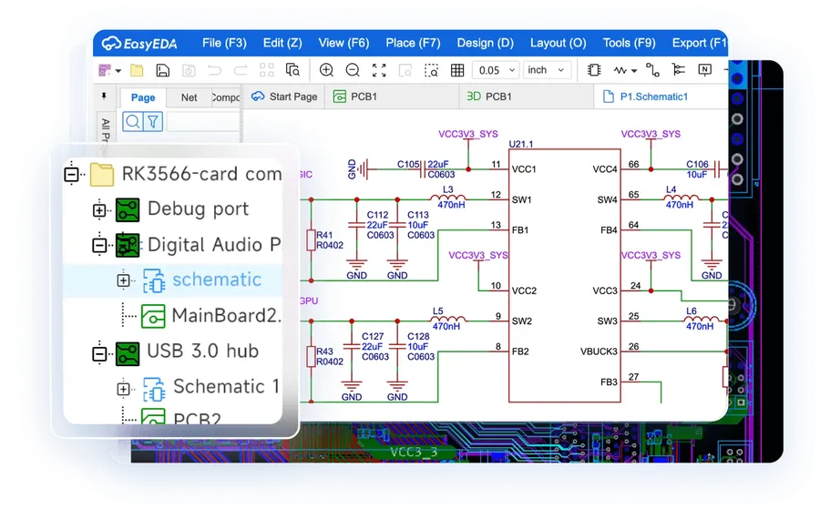Switch to the Component panel tab
The height and width of the screenshot is (509, 820).
coord(225,97)
